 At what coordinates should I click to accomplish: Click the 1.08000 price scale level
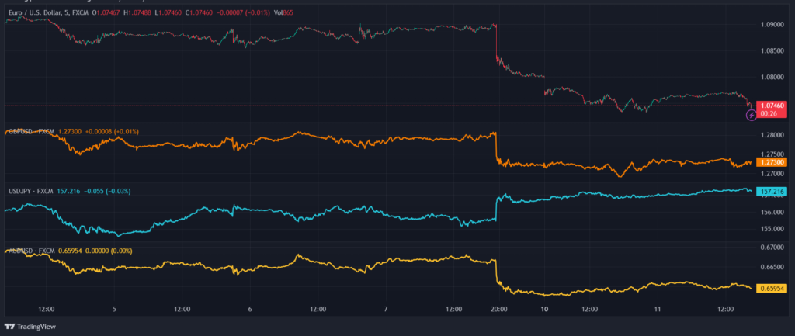pos(771,78)
